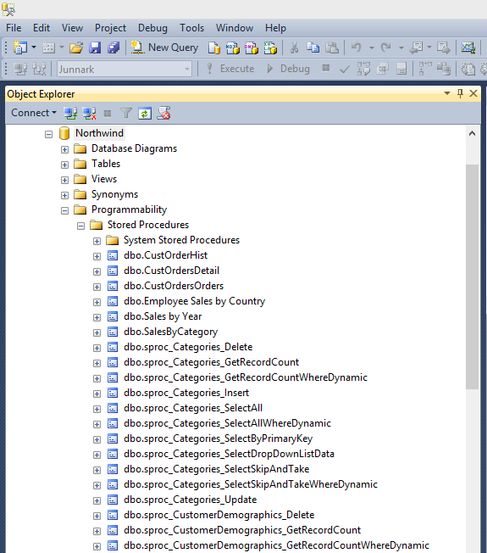Viewport: 487px width, 553px height.
Task: Click the New Query toolbar button
Action: 164,47
